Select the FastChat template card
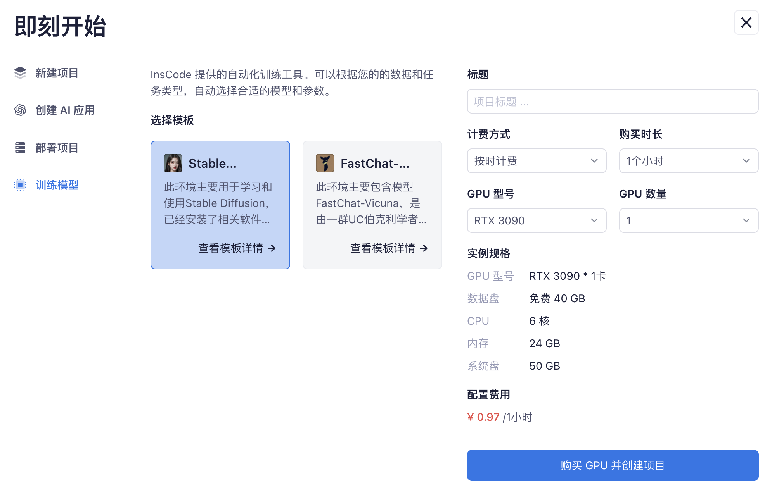Image resolution: width=772 pixels, height=489 pixels. click(372, 205)
